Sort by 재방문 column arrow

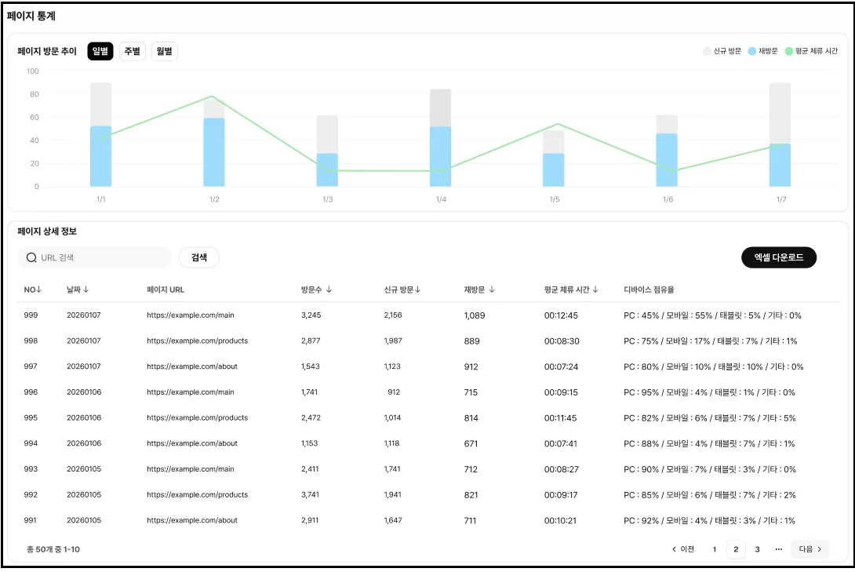[492, 290]
